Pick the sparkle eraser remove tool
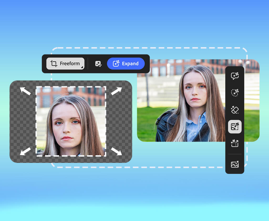This screenshot has height=221, width=269. click(235, 110)
